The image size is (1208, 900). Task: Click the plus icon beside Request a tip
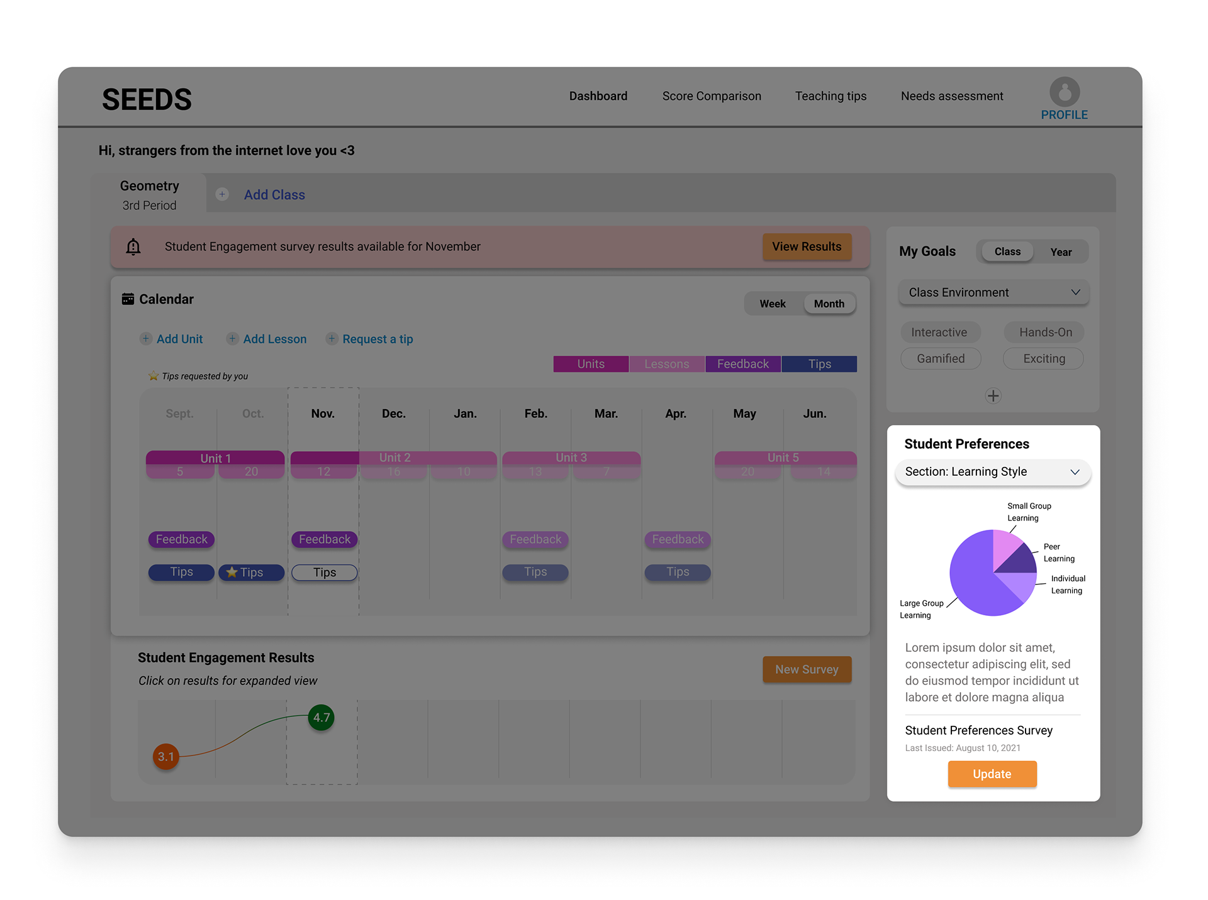click(x=332, y=339)
